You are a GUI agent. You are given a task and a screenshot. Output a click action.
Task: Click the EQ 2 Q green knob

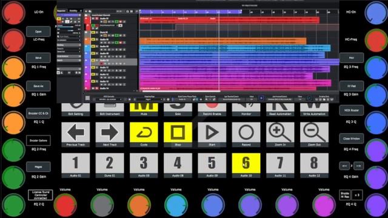(13, 205)
